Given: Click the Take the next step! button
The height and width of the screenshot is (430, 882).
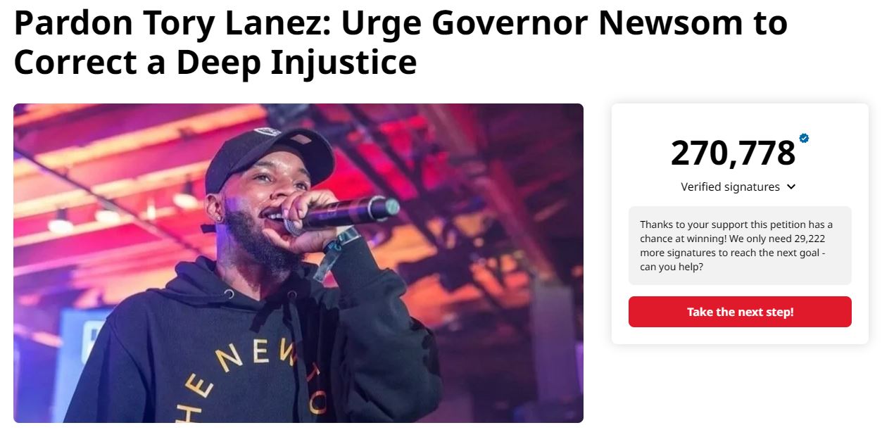Looking at the screenshot, I should (x=740, y=312).
